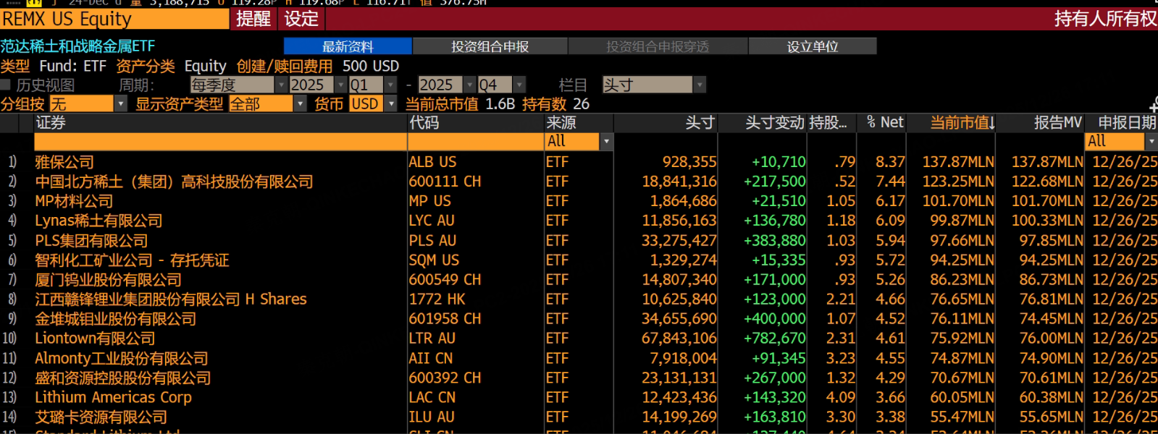The width and height of the screenshot is (1158, 434).
Task: Click the 8.37 % Net value
Action: (890, 162)
